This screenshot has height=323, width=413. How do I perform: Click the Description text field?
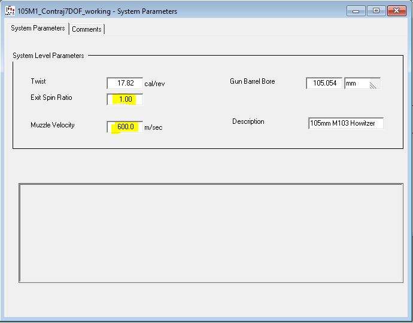tap(345, 124)
